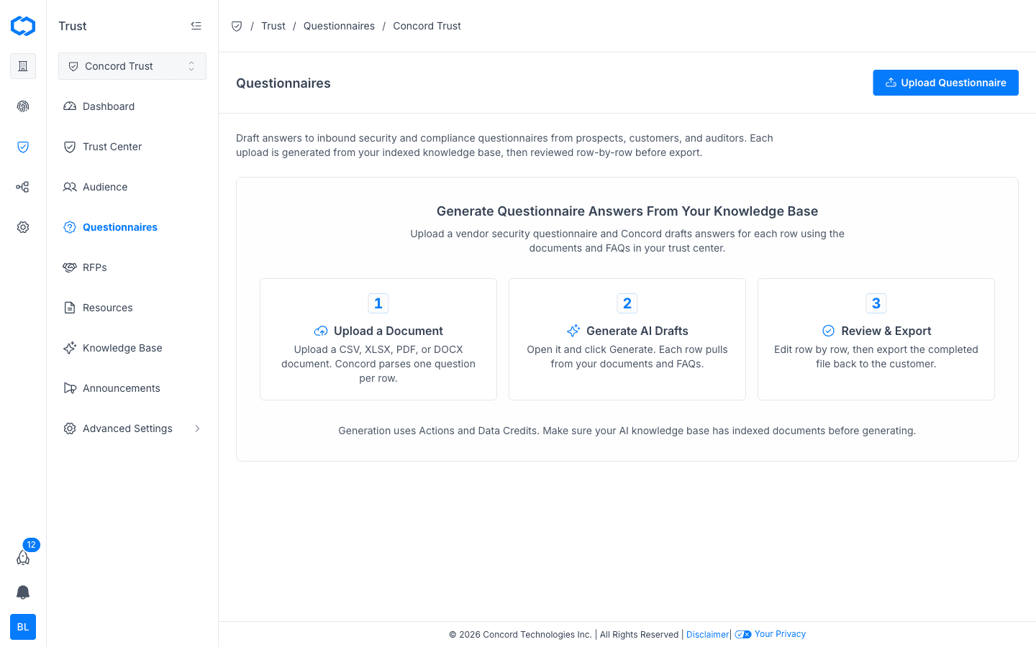Image resolution: width=1036 pixels, height=647 pixels.
Task: Click the sparkle icon beside Generate AI Drafts
Action: [573, 331]
